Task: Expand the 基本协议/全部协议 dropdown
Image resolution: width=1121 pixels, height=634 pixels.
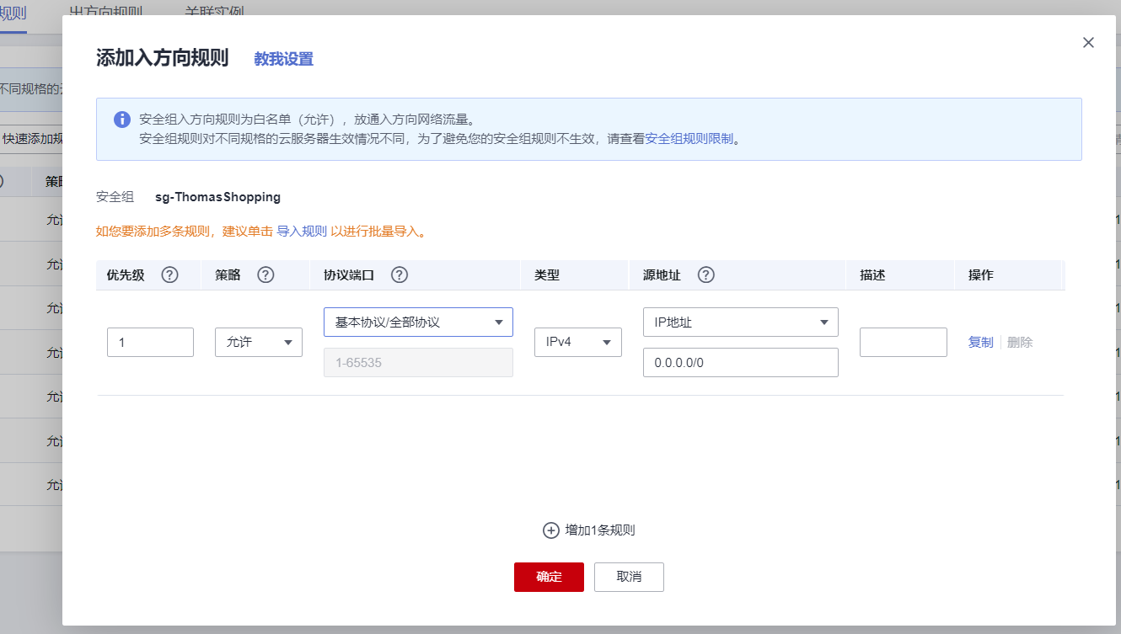Action: click(x=418, y=322)
